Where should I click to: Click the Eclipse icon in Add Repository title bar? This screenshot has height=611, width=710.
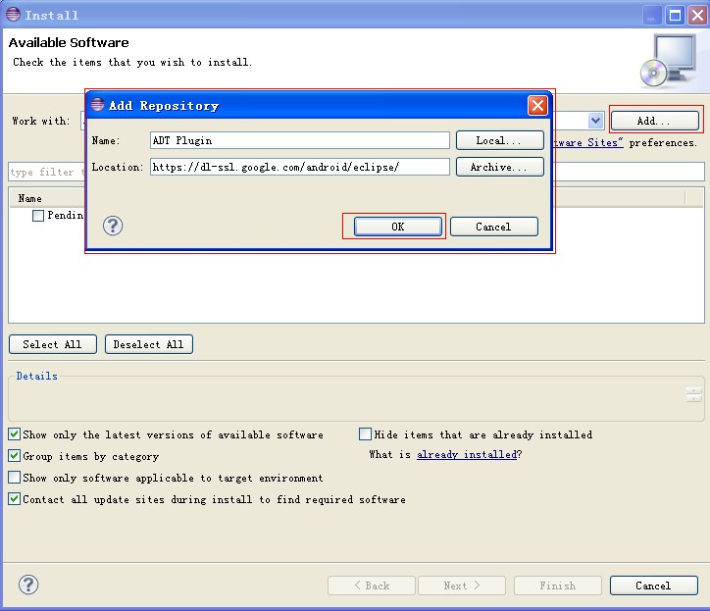click(97, 105)
